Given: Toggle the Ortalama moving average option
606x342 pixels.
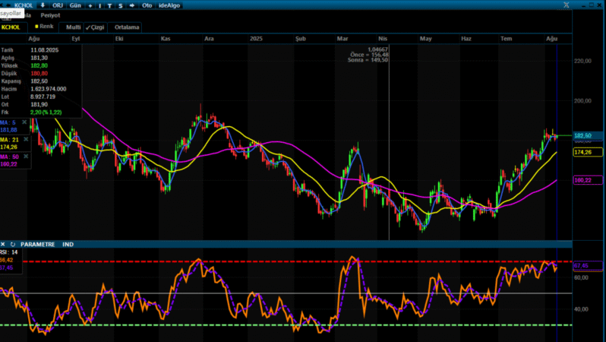Looking at the screenshot, I should (x=128, y=27).
